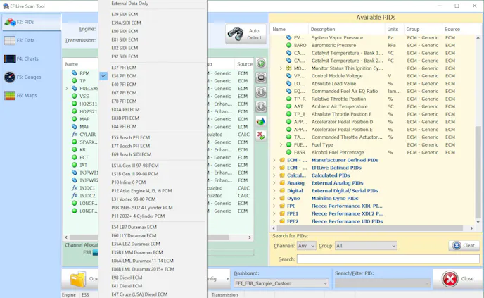
Task: Click in the Search PIDs text field
Action: pos(387,259)
